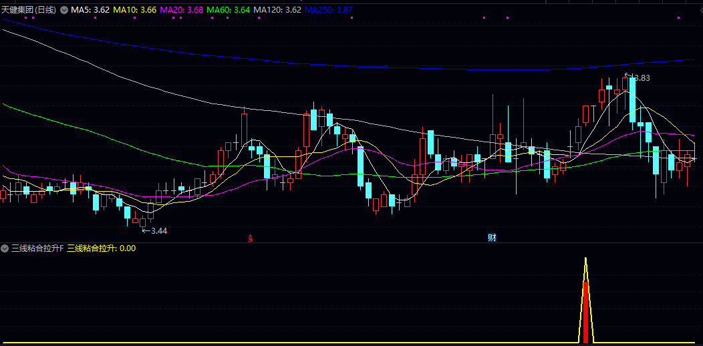
Task: Click the small candle above the 3.44 label
Action: 142,222
